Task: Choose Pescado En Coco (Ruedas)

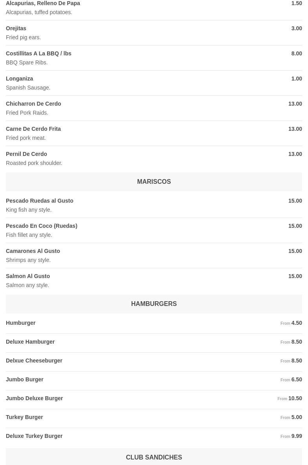Action: (x=42, y=226)
